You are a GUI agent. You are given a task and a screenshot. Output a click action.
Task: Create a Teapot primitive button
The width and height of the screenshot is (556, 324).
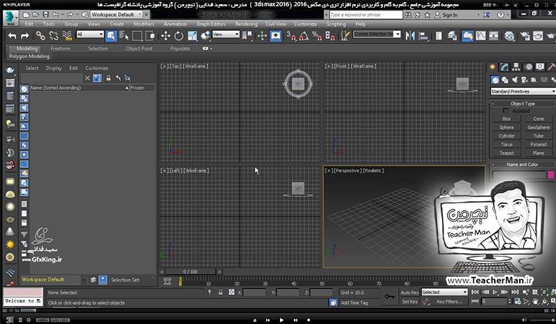[x=507, y=153]
